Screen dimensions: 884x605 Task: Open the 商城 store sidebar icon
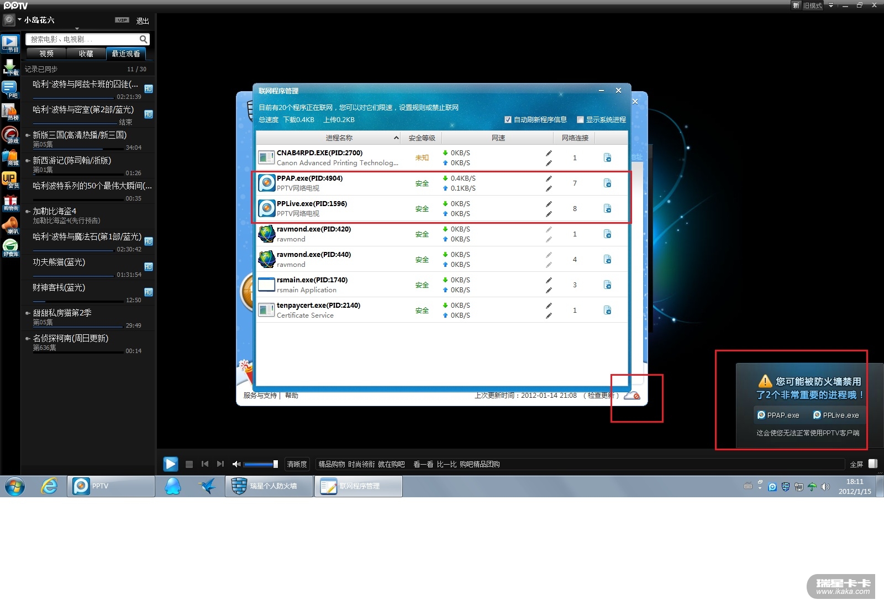(x=10, y=157)
